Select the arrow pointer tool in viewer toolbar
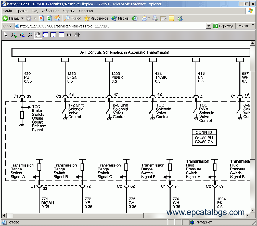The width and height of the screenshot is (257, 226). point(6,35)
